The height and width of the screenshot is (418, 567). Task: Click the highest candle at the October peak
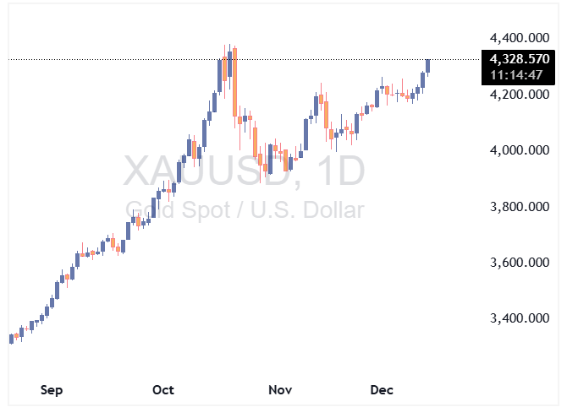tap(228, 63)
